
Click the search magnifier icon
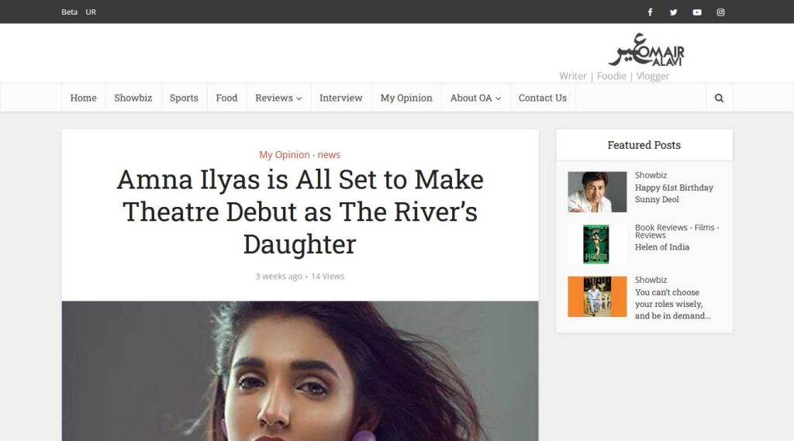point(719,98)
